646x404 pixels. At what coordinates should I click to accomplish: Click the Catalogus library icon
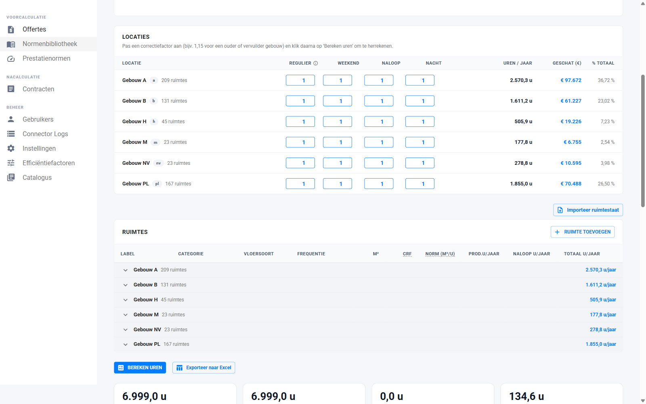click(x=11, y=177)
